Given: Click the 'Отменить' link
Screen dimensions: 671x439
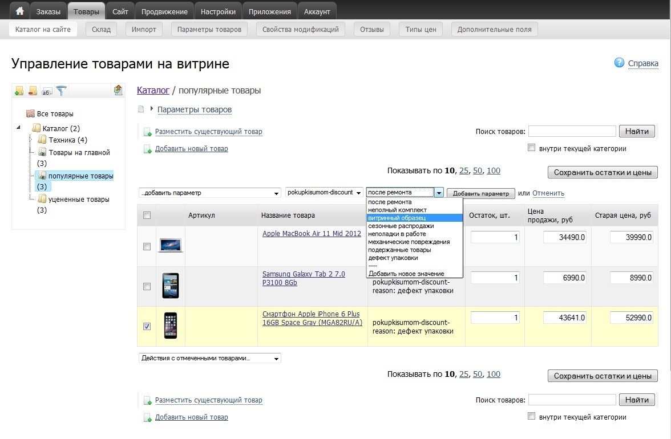Looking at the screenshot, I should [x=548, y=193].
